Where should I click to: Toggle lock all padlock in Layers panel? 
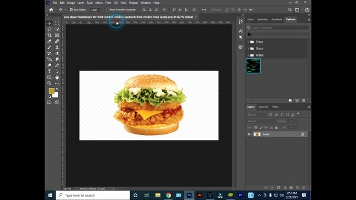[x=276, y=128]
